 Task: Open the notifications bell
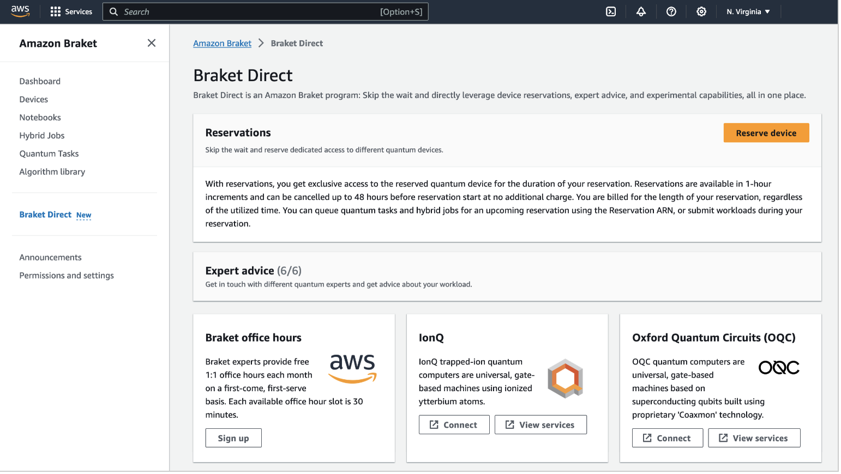[x=641, y=11]
